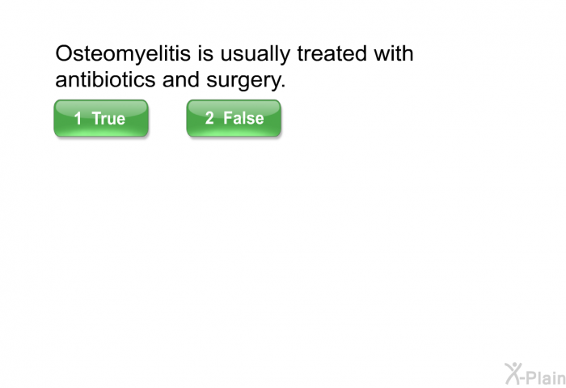Viewport: 566px width, 388px height.
Task: Click the word with in the question
Action: [x=395, y=54]
